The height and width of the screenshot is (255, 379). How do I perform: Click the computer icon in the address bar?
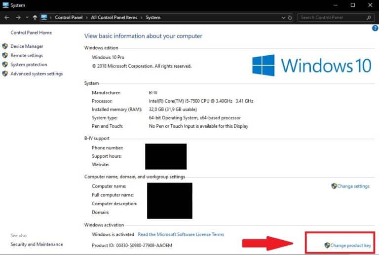[x=44, y=17]
